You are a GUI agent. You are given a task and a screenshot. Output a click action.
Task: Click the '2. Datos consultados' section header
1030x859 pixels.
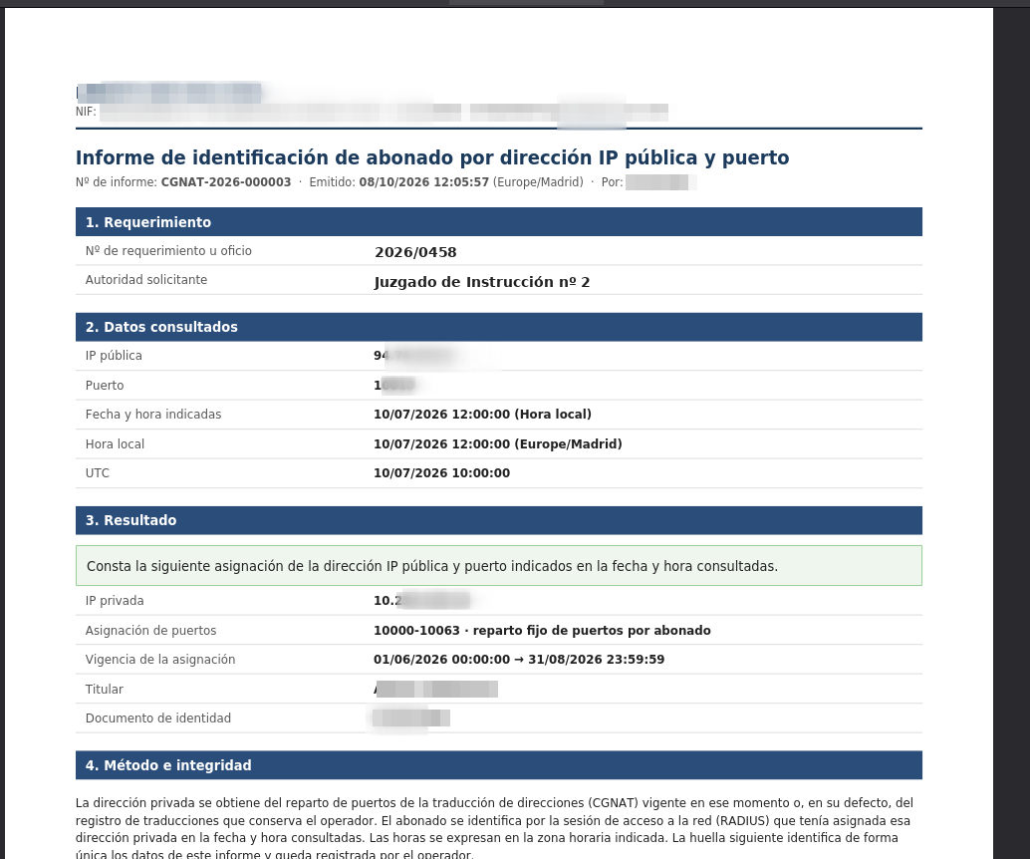[x=499, y=327]
